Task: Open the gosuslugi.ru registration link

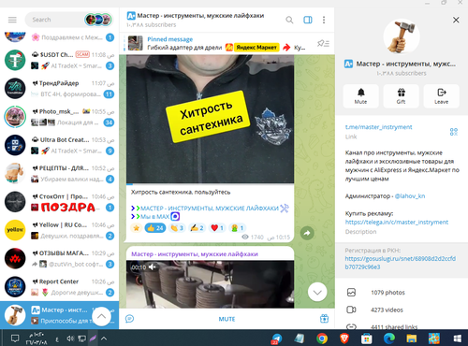Action: tap(401, 263)
